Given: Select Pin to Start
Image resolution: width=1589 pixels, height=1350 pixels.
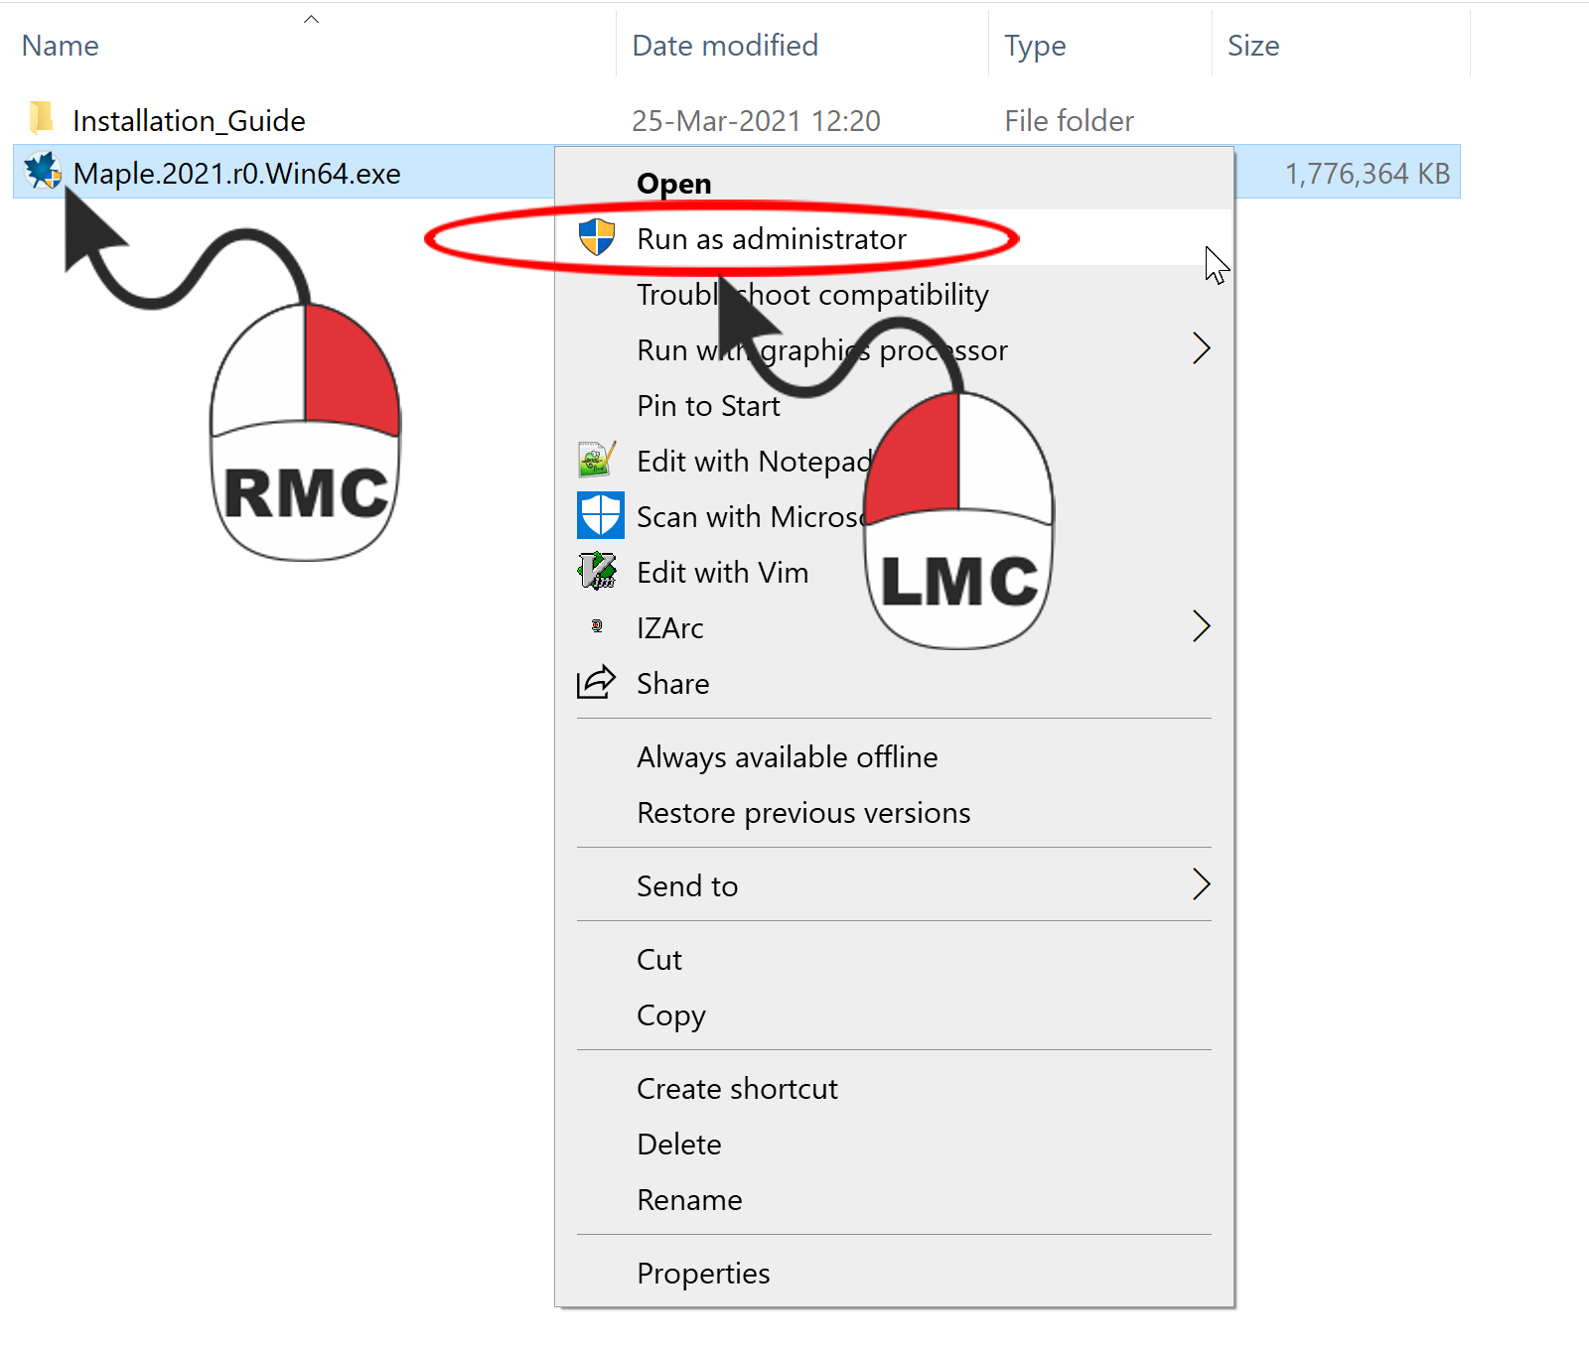Looking at the screenshot, I should click(708, 406).
